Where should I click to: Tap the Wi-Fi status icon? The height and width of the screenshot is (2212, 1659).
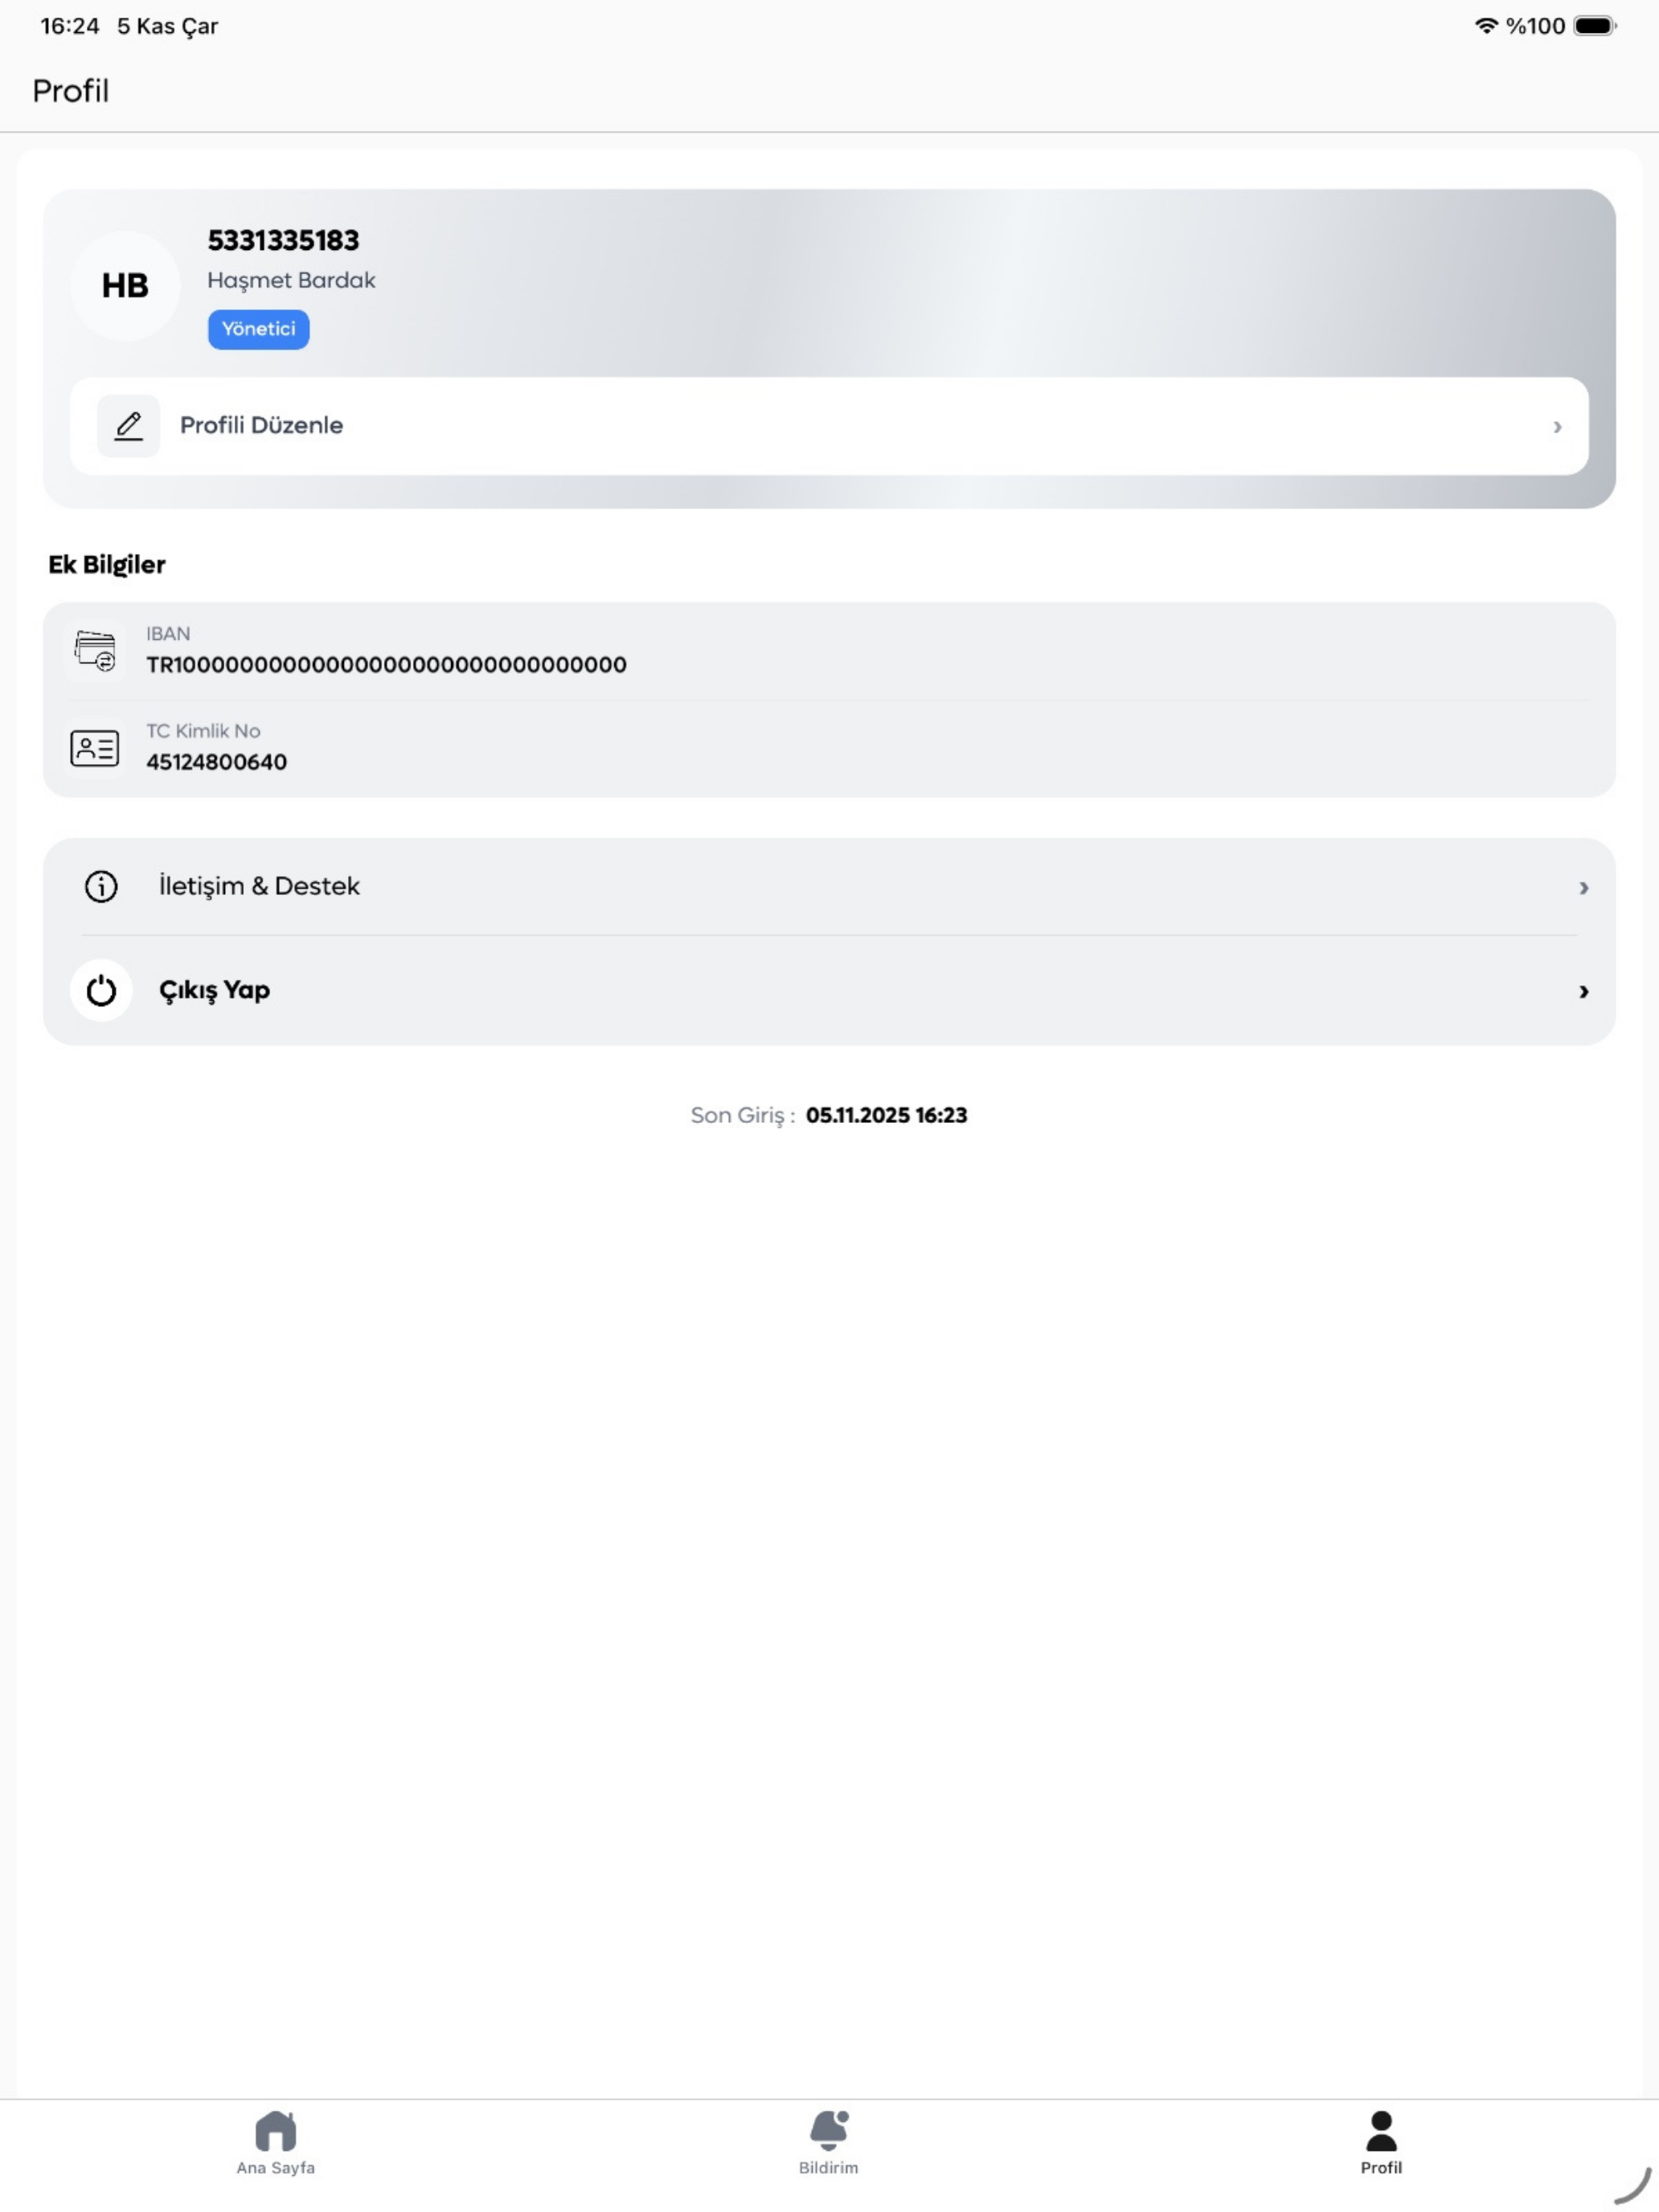pos(1486,26)
